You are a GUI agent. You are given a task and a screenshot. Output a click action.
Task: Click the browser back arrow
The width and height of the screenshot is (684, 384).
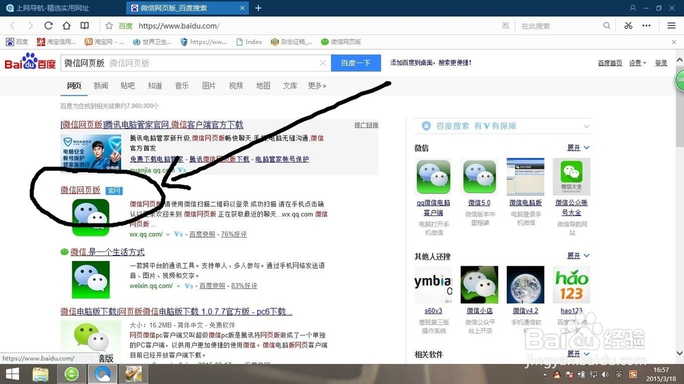pos(12,26)
